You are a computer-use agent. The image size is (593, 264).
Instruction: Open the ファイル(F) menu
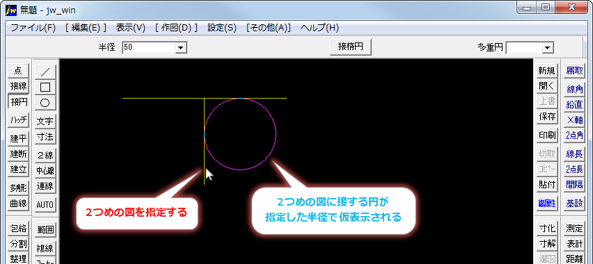click(33, 28)
